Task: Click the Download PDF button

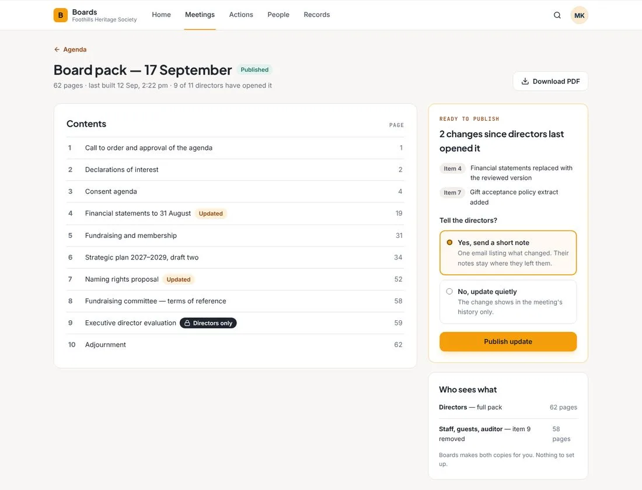Action: pyautogui.click(x=550, y=81)
